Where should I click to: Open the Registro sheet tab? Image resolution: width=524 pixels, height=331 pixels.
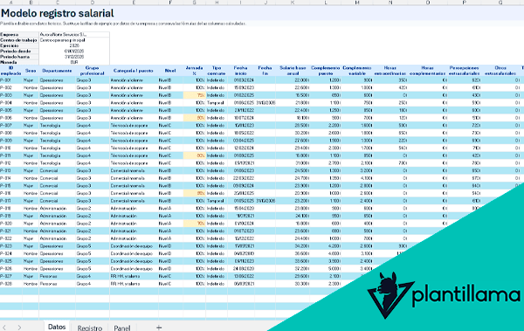pos(90,328)
